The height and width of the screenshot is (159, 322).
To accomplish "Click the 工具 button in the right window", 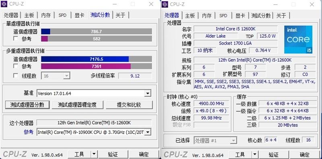I will (x=240, y=155).
